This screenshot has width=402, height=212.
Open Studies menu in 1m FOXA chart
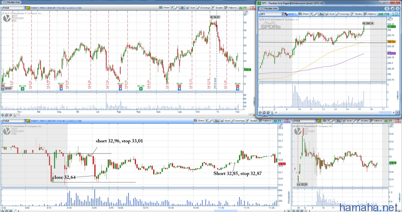coord(252,121)
